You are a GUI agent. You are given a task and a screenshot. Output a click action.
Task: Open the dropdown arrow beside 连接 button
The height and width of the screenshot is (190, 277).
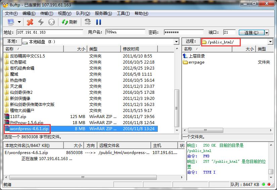pos(267,33)
